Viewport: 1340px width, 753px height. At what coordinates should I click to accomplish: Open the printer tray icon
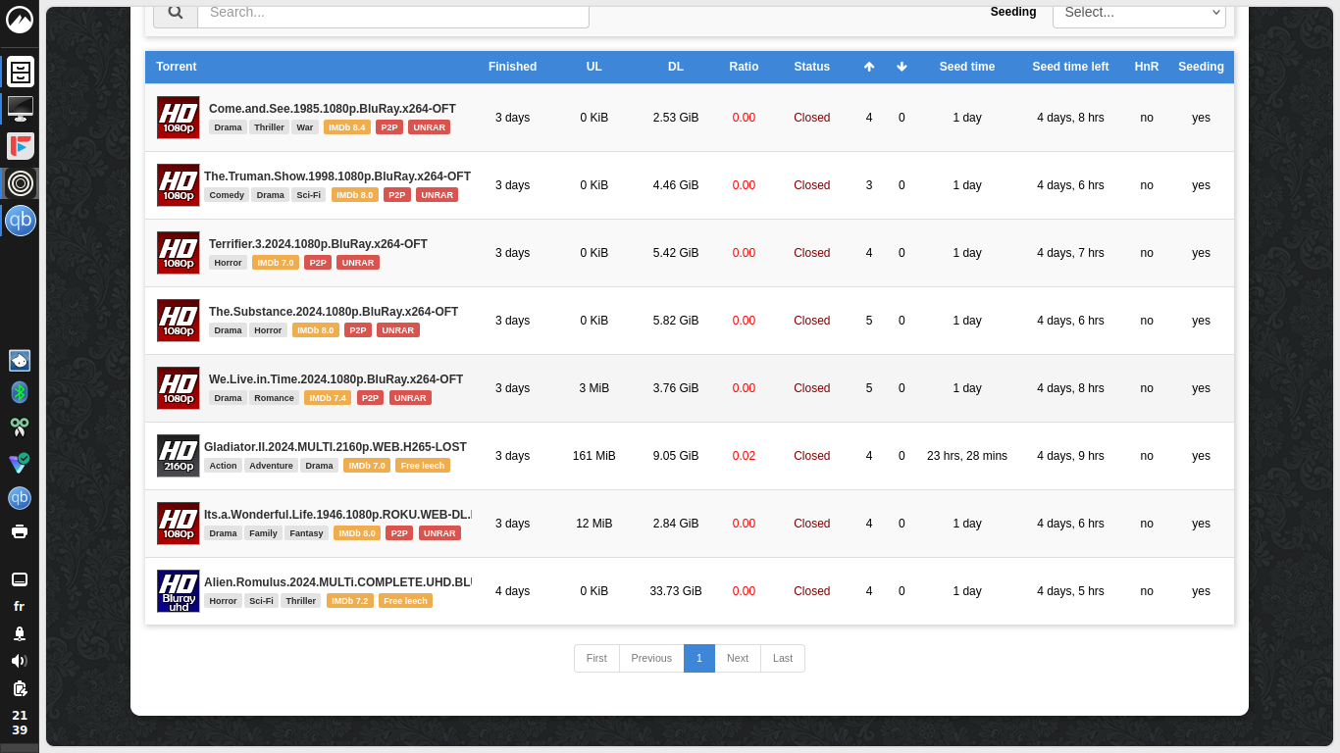click(20, 531)
